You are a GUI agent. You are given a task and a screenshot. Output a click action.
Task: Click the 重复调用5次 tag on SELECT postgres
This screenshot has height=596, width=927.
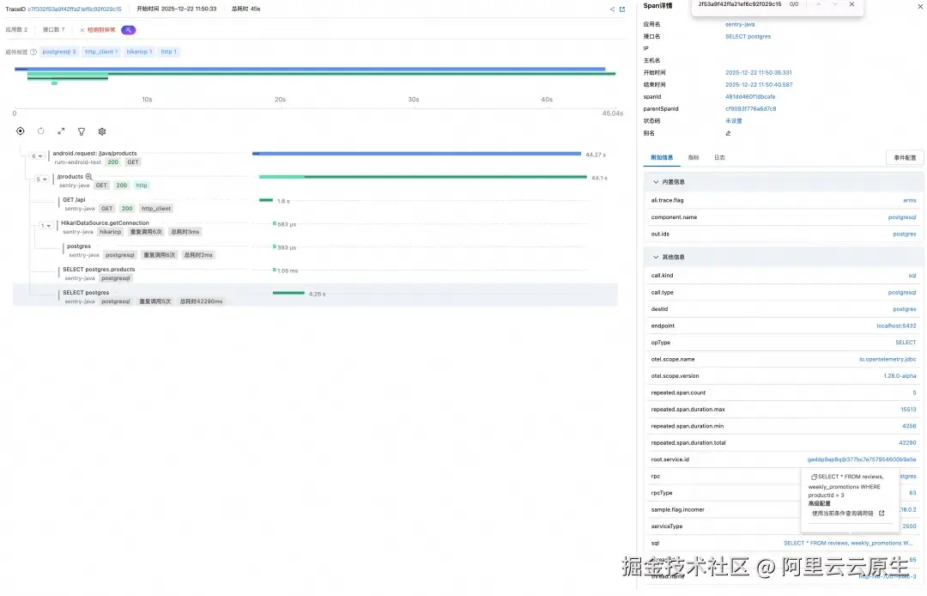pos(154,302)
